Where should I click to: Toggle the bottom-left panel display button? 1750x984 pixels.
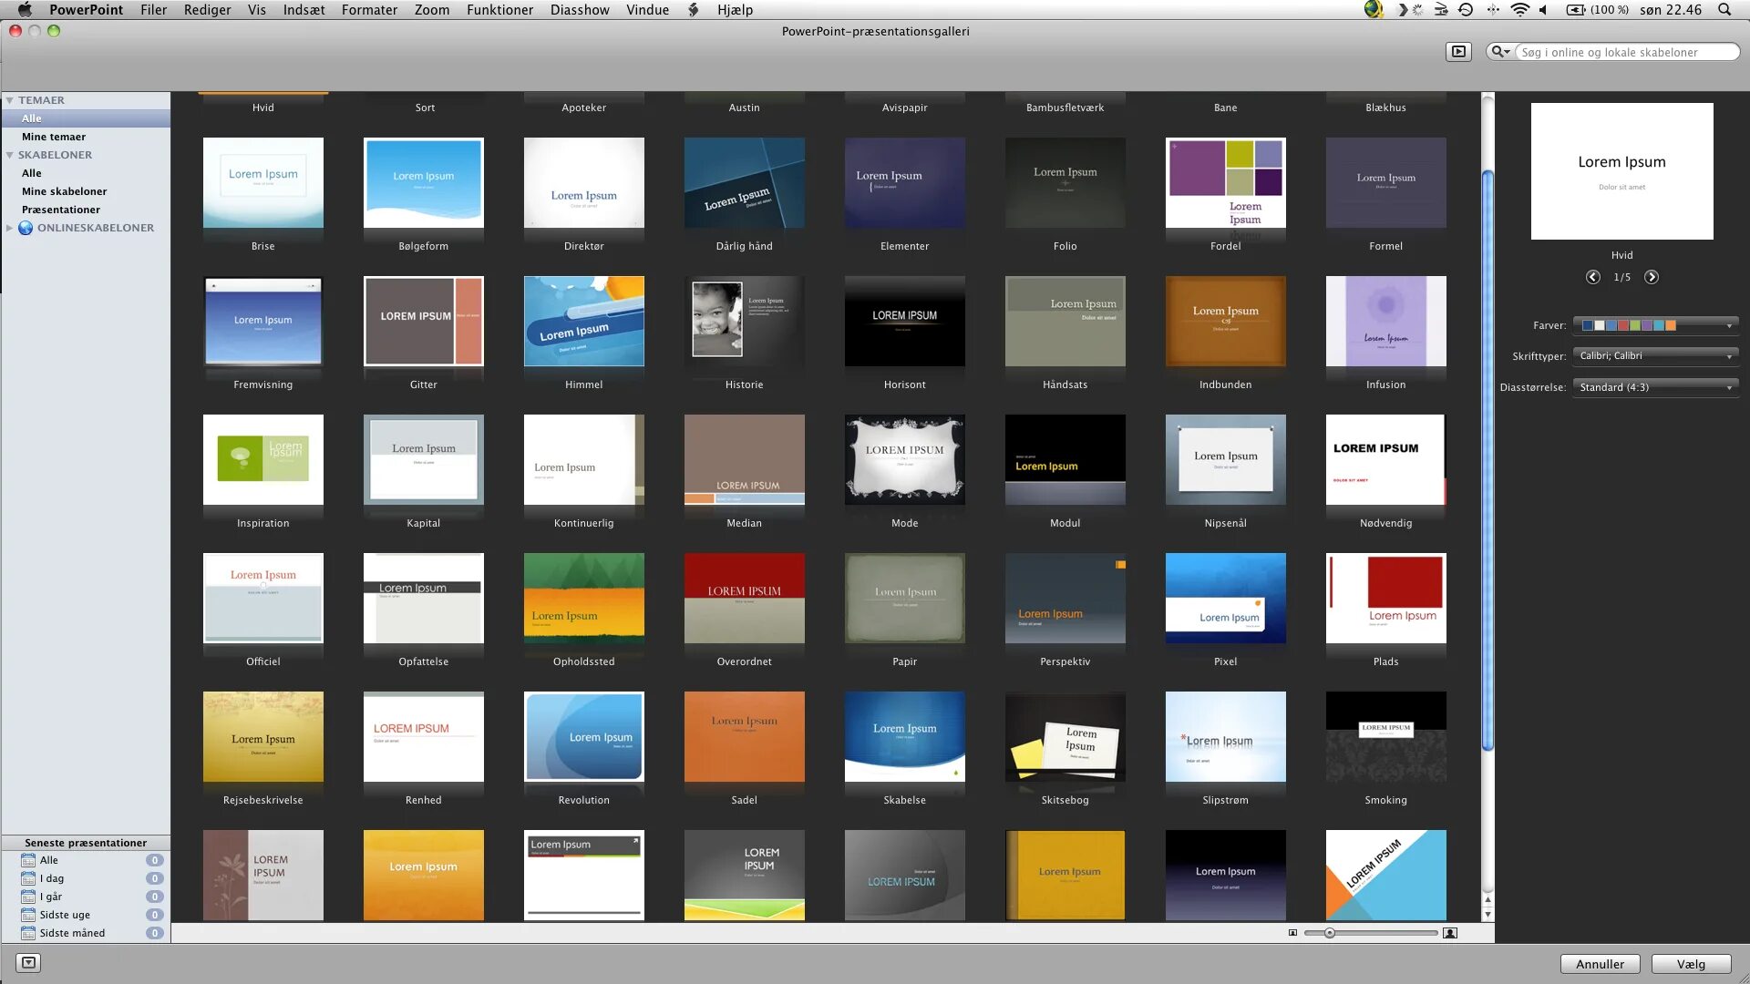(28, 962)
